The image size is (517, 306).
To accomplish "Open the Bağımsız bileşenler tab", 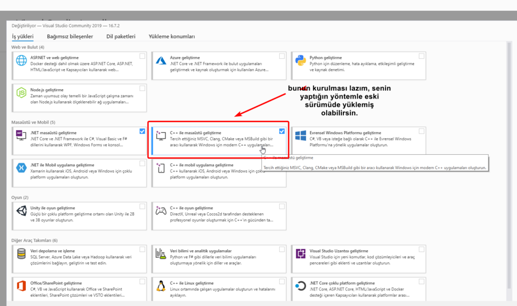I will coord(70,36).
